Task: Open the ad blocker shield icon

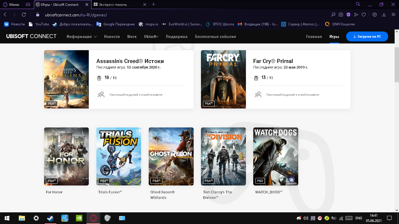Action: [348, 15]
